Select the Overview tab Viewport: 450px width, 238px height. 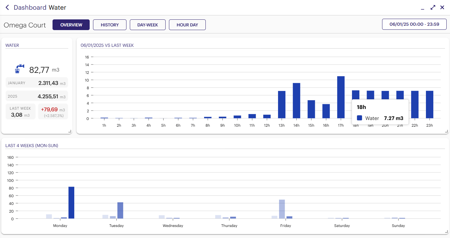pyautogui.click(x=71, y=25)
